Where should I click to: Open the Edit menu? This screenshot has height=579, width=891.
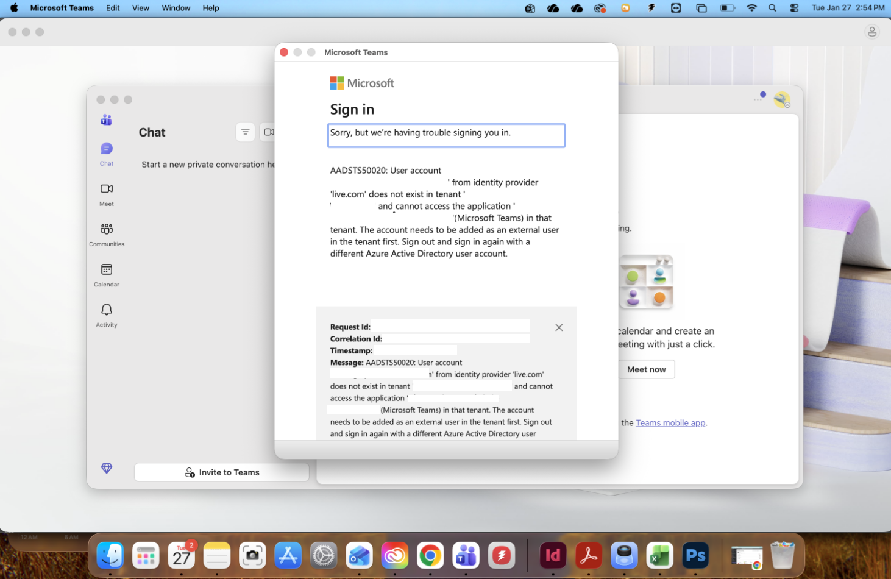pyautogui.click(x=113, y=8)
